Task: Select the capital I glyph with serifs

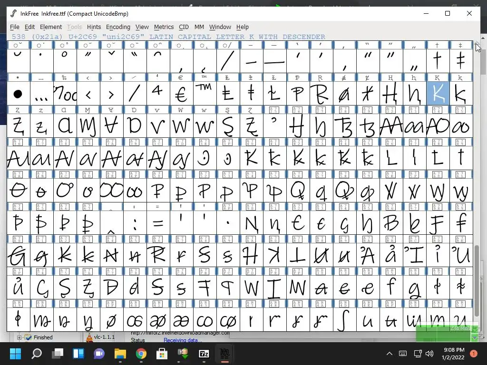Action: [274, 287]
